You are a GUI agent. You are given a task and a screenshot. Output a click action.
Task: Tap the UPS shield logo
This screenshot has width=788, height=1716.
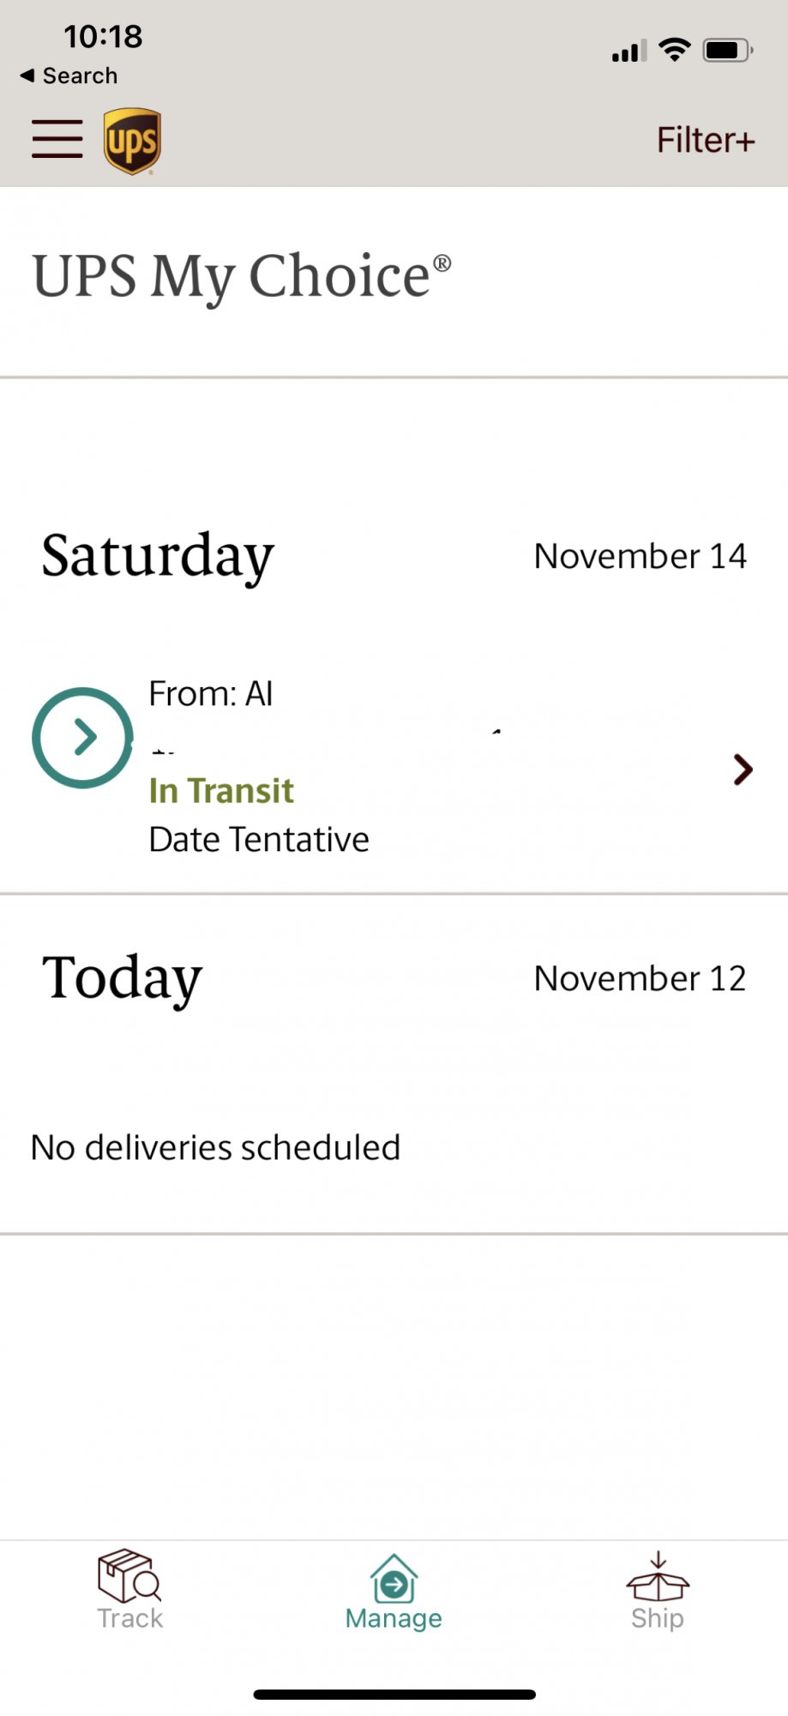132,142
